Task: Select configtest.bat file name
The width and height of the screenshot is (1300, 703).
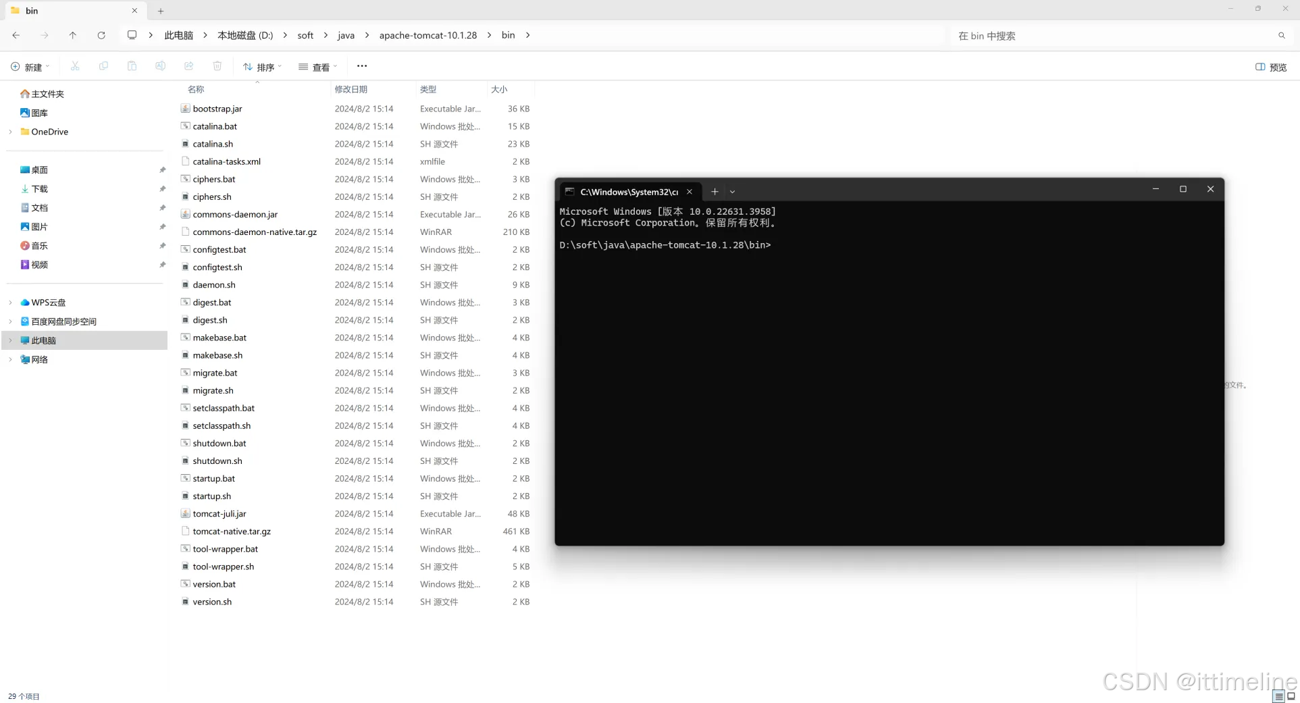Action: coord(219,250)
